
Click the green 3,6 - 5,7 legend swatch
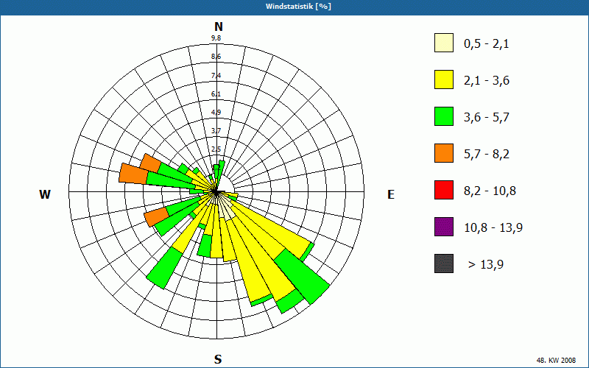coord(444,116)
